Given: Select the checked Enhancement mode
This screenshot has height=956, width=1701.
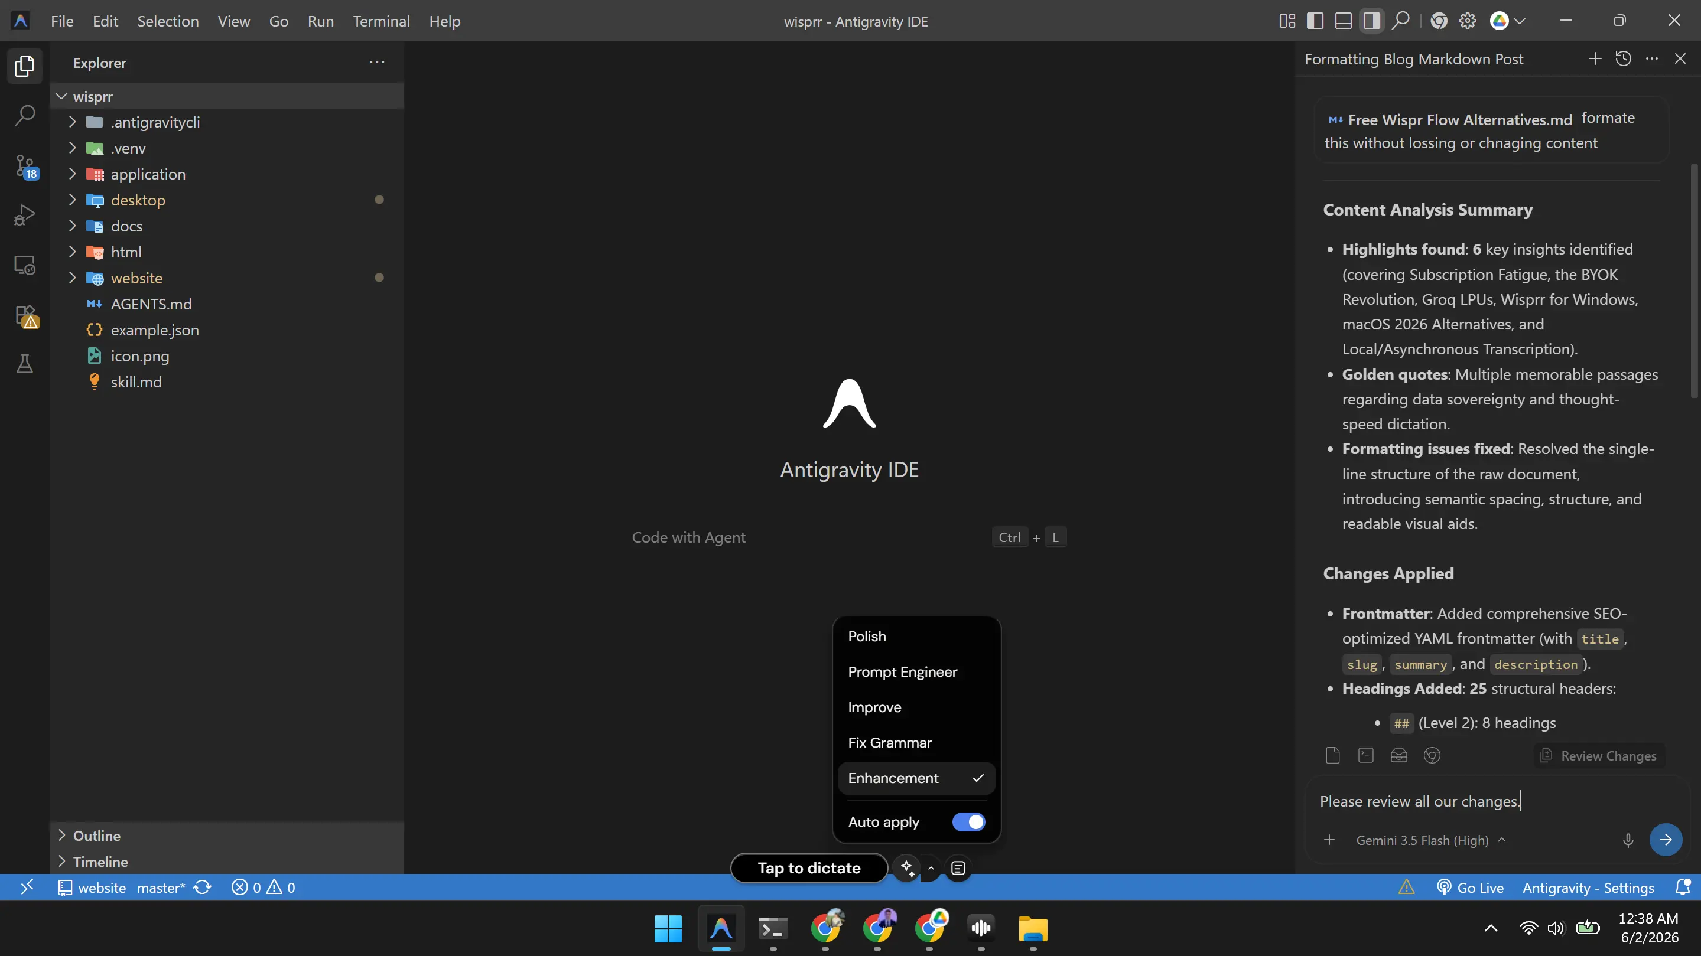Looking at the screenshot, I should tap(916, 778).
